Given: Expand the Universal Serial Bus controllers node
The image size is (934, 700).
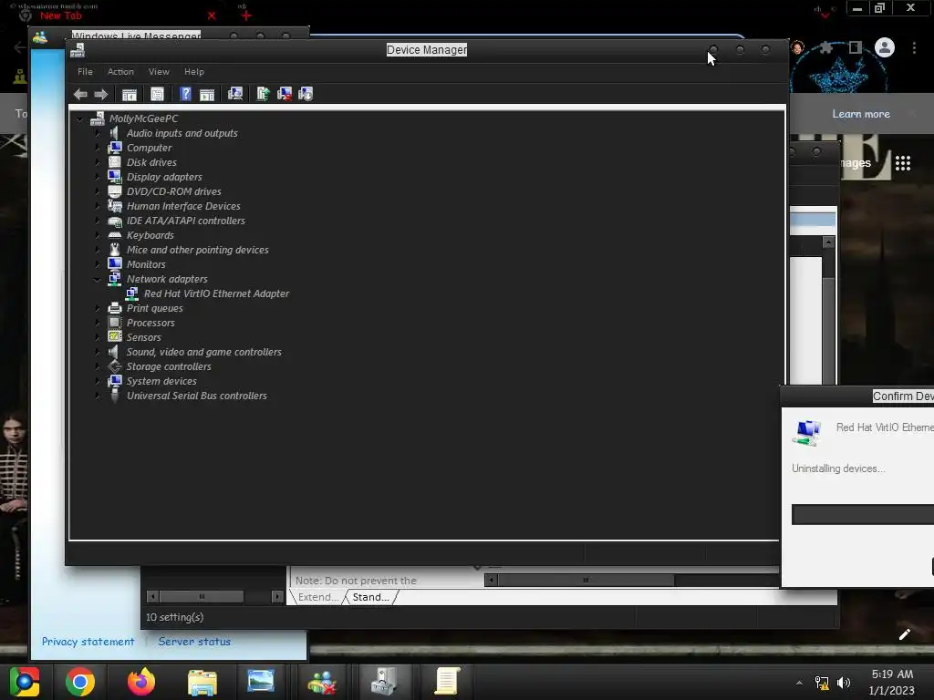Looking at the screenshot, I should (98, 396).
